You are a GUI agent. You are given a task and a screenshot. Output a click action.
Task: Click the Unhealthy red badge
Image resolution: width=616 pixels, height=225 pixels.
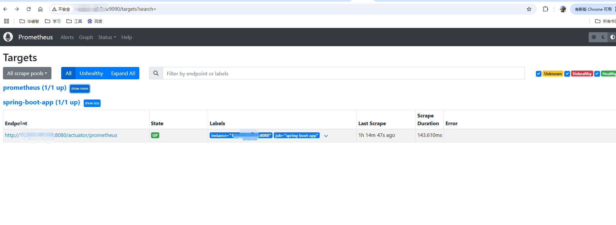coord(582,74)
